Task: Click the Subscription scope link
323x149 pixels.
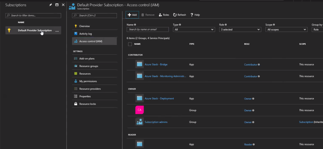Action: pyautogui.click(x=306, y=122)
